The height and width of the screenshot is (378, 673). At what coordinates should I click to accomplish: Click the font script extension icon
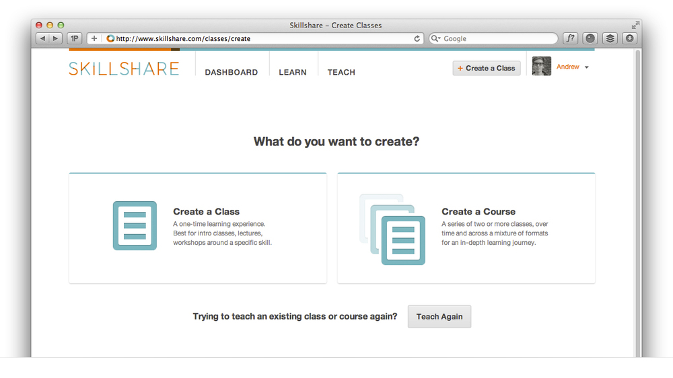click(x=571, y=39)
